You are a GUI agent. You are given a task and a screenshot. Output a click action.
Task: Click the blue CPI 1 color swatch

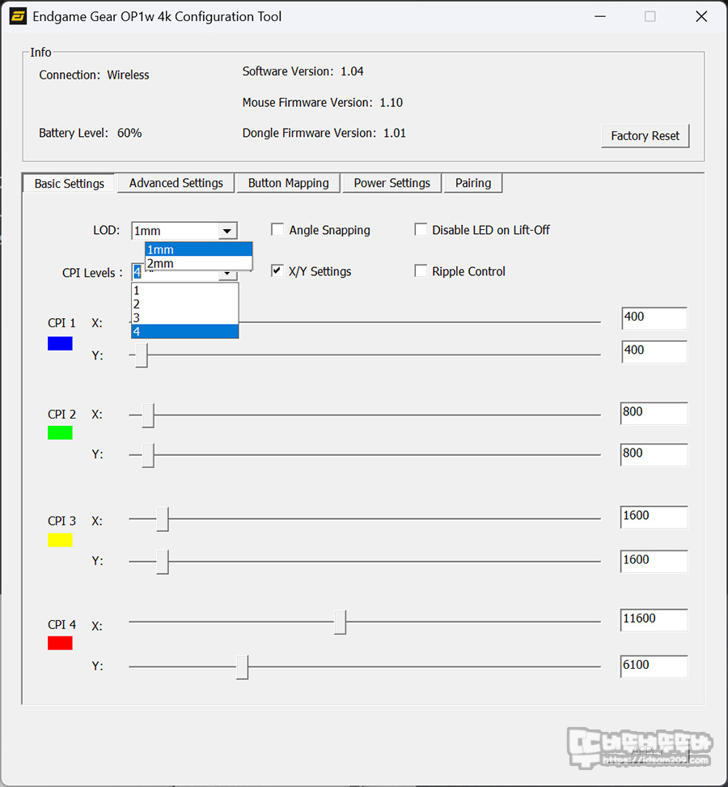click(x=60, y=343)
